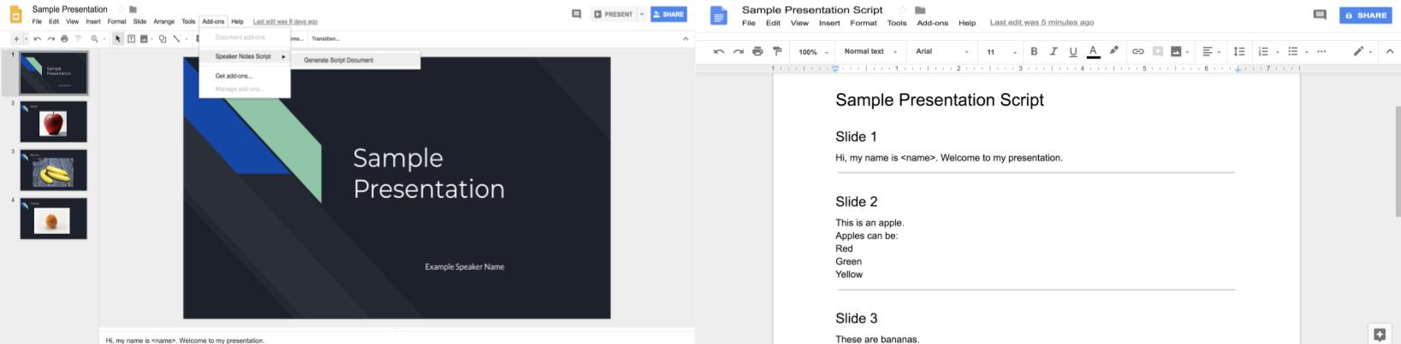Open the numbered list dropdown in Docs

1267,51
